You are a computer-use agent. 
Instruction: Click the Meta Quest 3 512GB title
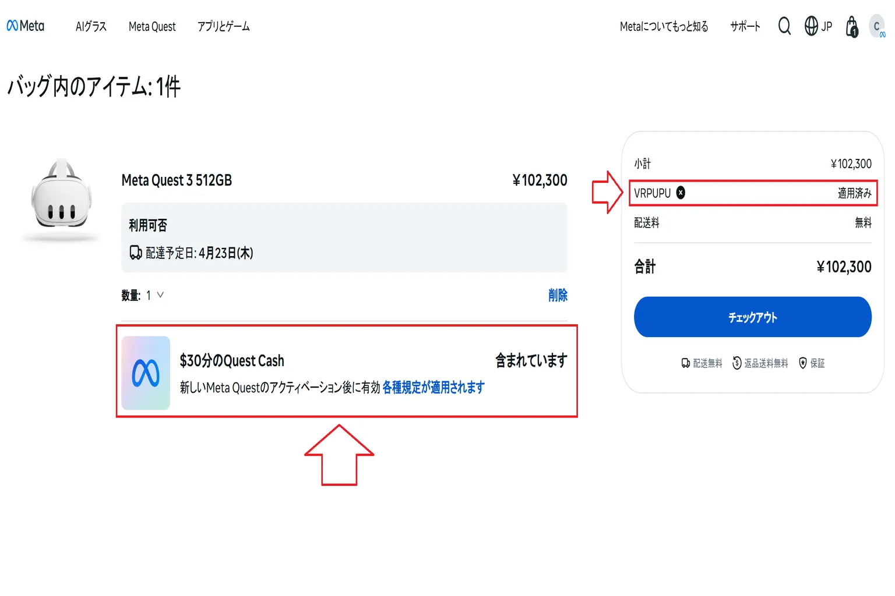[177, 180]
